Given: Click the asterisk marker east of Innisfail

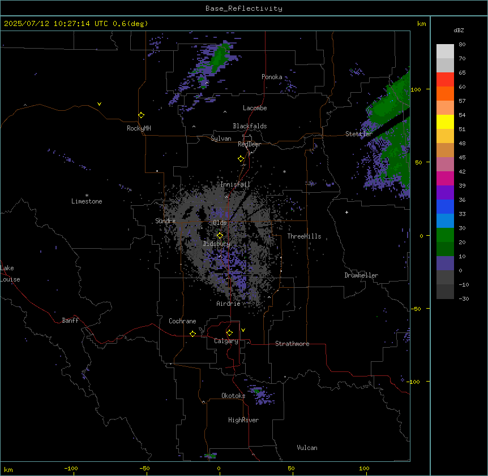Looking at the screenshot, I should [284, 171].
